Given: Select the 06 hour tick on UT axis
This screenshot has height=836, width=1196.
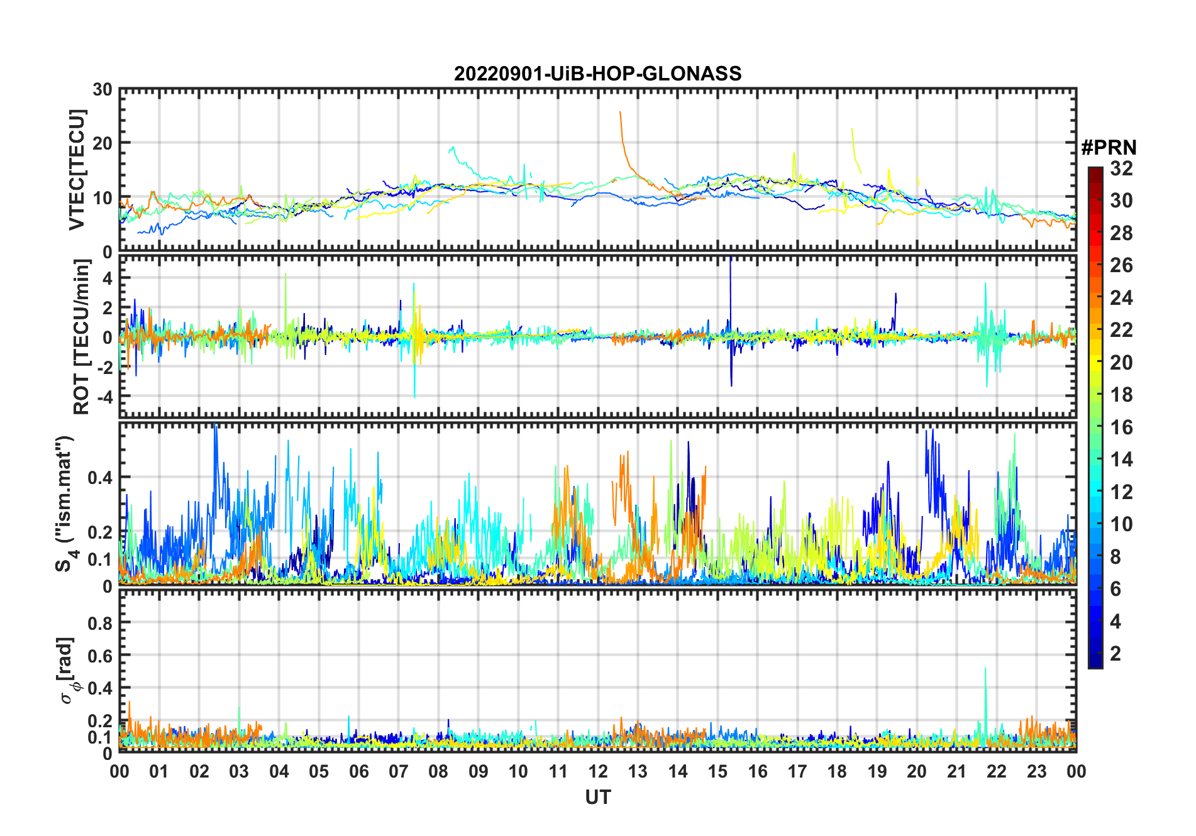Looking at the screenshot, I should coord(358,771).
